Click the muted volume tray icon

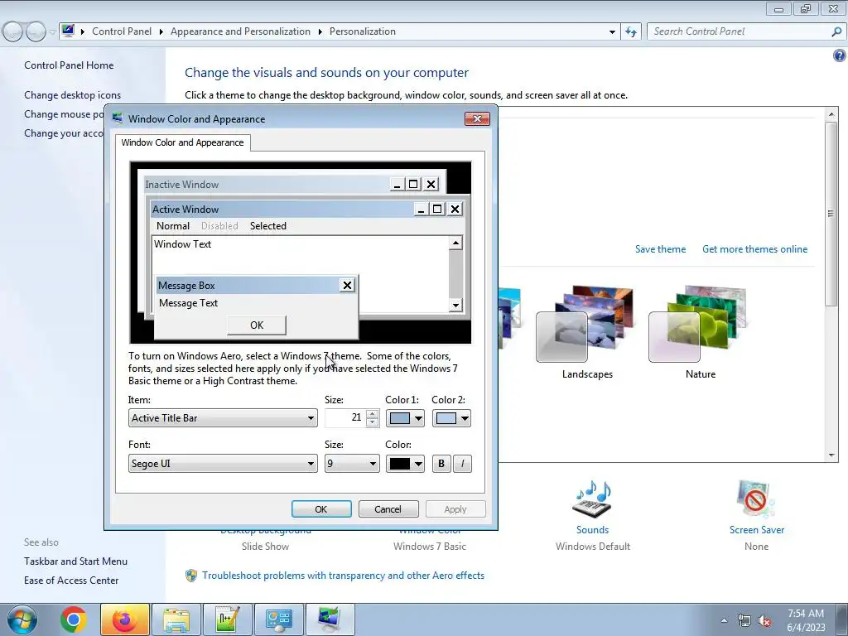(764, 621)
